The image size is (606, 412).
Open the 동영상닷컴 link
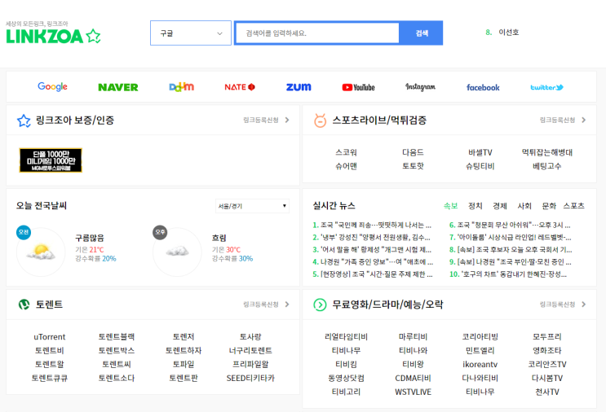click(347, 378)
